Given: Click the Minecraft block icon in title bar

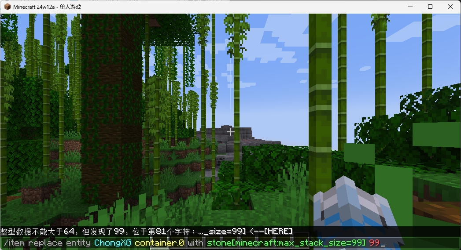Looking at the screenshot, I should (7, 7).
